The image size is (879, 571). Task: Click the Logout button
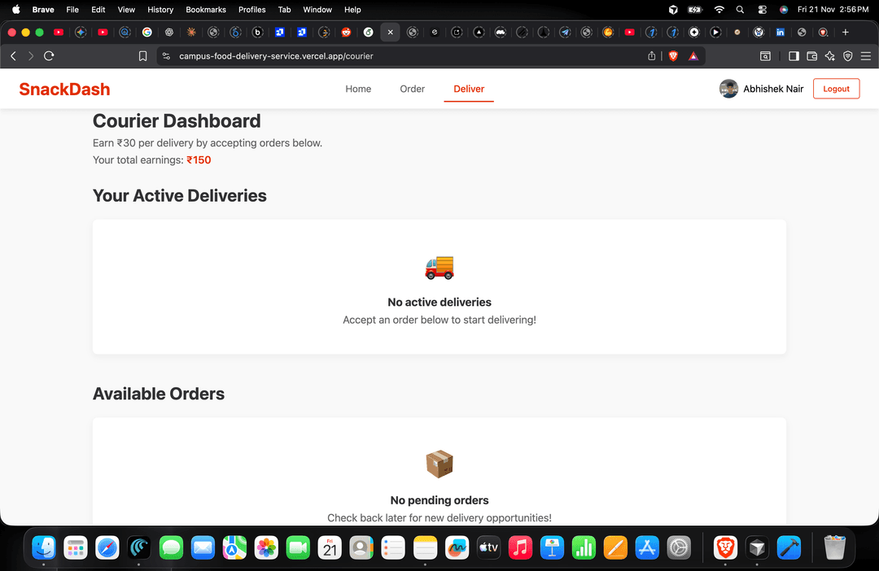click(836, 89)
